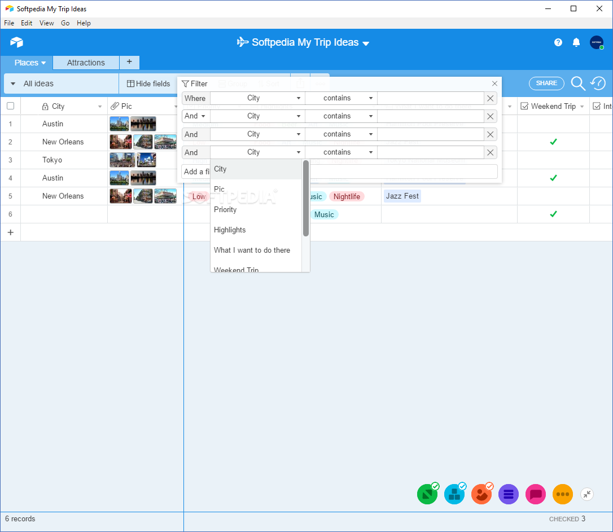Open the File menu
This screenshot has width=613, height=532.
coord(9,23)
